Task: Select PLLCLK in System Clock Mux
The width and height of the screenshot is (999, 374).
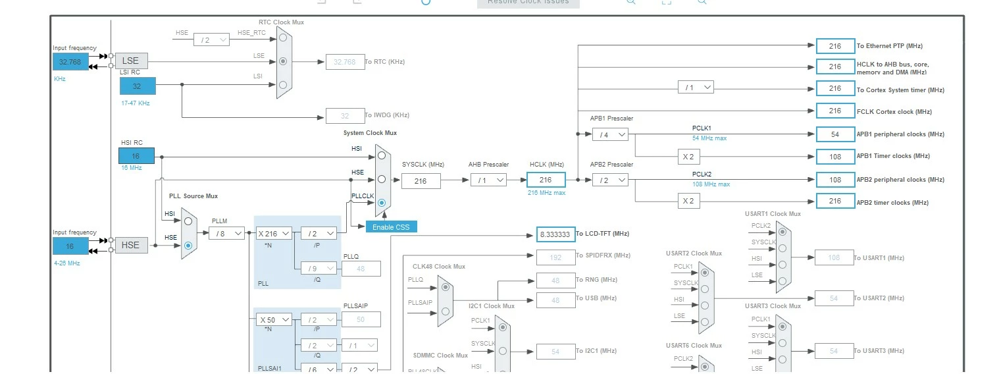Action: tap(382, 203)
